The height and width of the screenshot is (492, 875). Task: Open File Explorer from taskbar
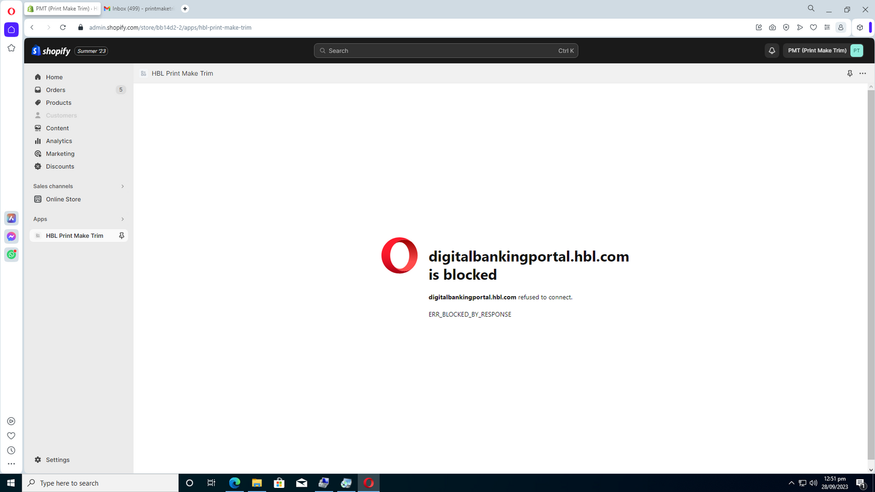pos(257,483)
